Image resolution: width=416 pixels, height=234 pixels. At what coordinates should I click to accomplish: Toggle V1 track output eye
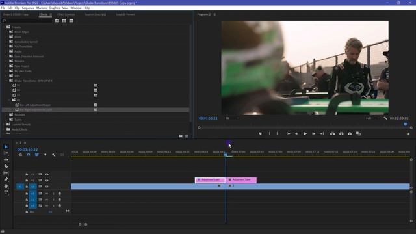pos(47,187)
